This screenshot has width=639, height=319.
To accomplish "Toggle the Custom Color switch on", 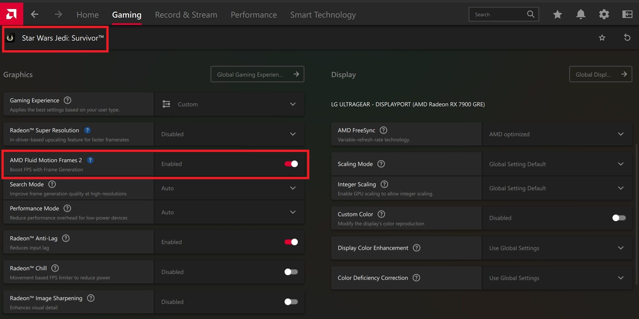I will click(x=619, y=218).
